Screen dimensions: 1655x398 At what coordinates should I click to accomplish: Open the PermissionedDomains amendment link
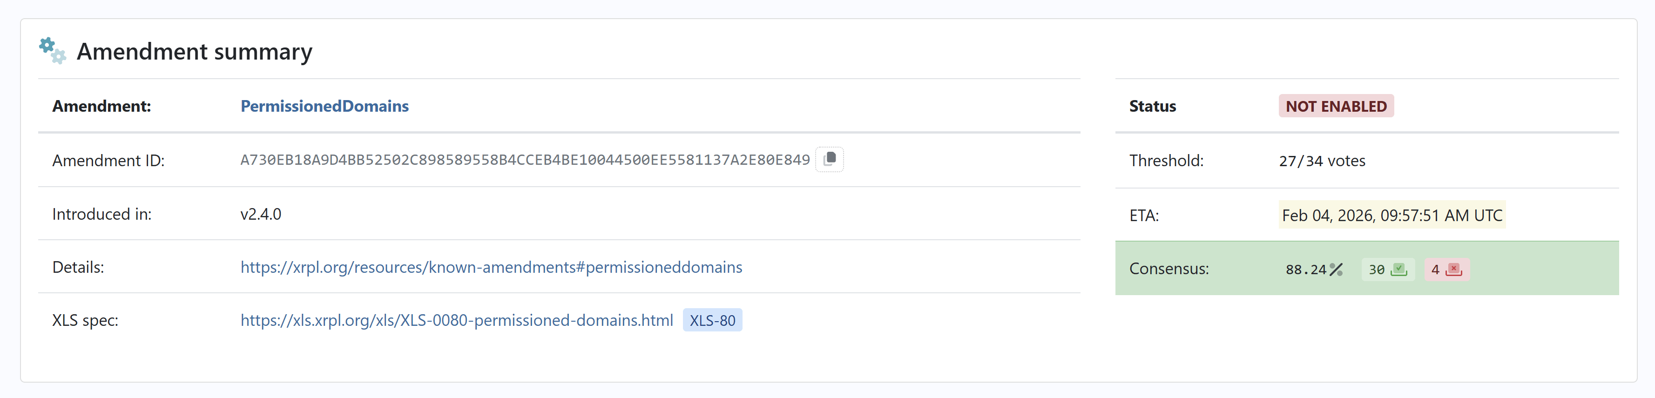coord(324,106)
